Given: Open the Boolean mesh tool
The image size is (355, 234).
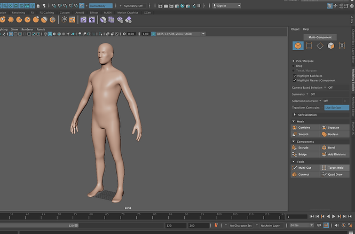Looking at the screenshot, I should 335,134.
